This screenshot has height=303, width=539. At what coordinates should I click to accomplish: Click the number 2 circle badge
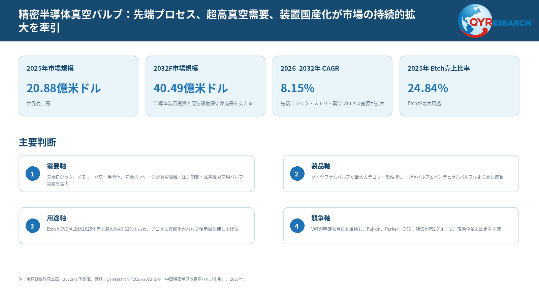[297, 174]
